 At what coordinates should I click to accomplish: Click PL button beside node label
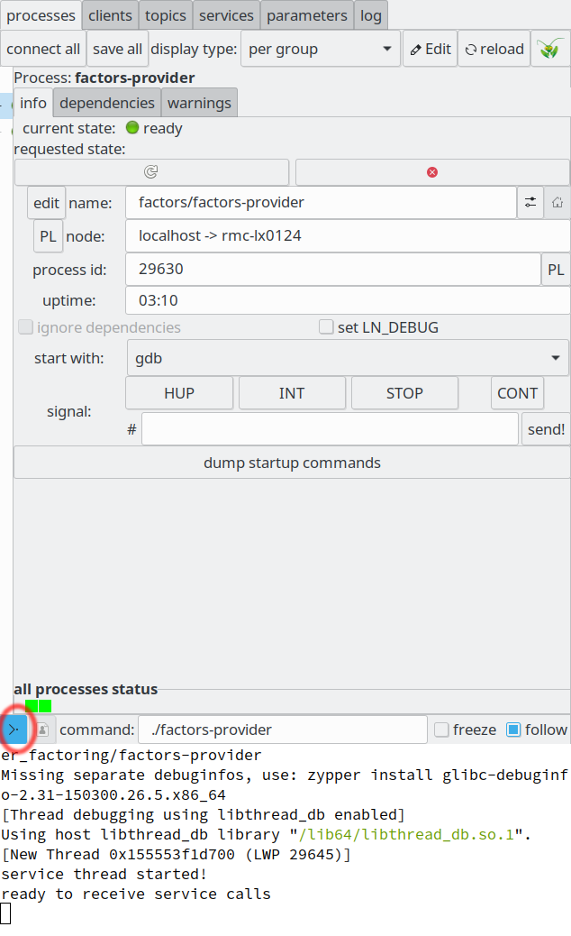click(x=49, y=236)
